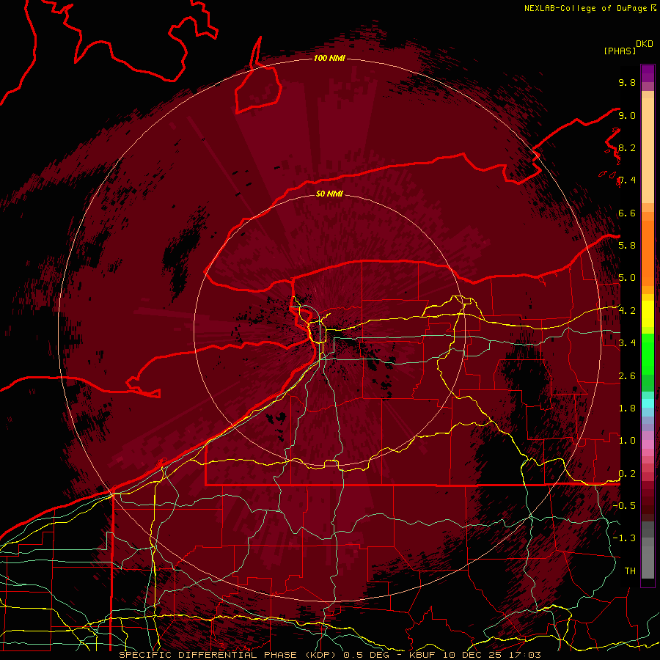Click the DKD label above the color scale

pyautogui.click(x=644, y=44)
